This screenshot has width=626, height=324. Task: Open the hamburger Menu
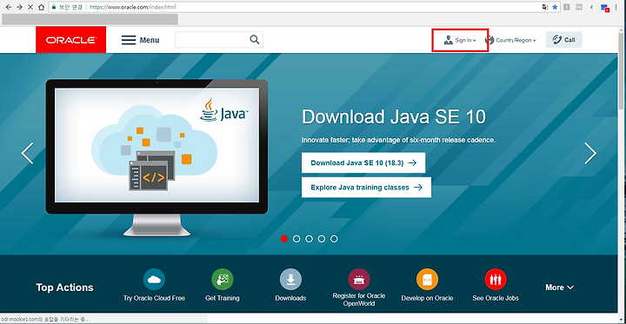click(140, 40)
